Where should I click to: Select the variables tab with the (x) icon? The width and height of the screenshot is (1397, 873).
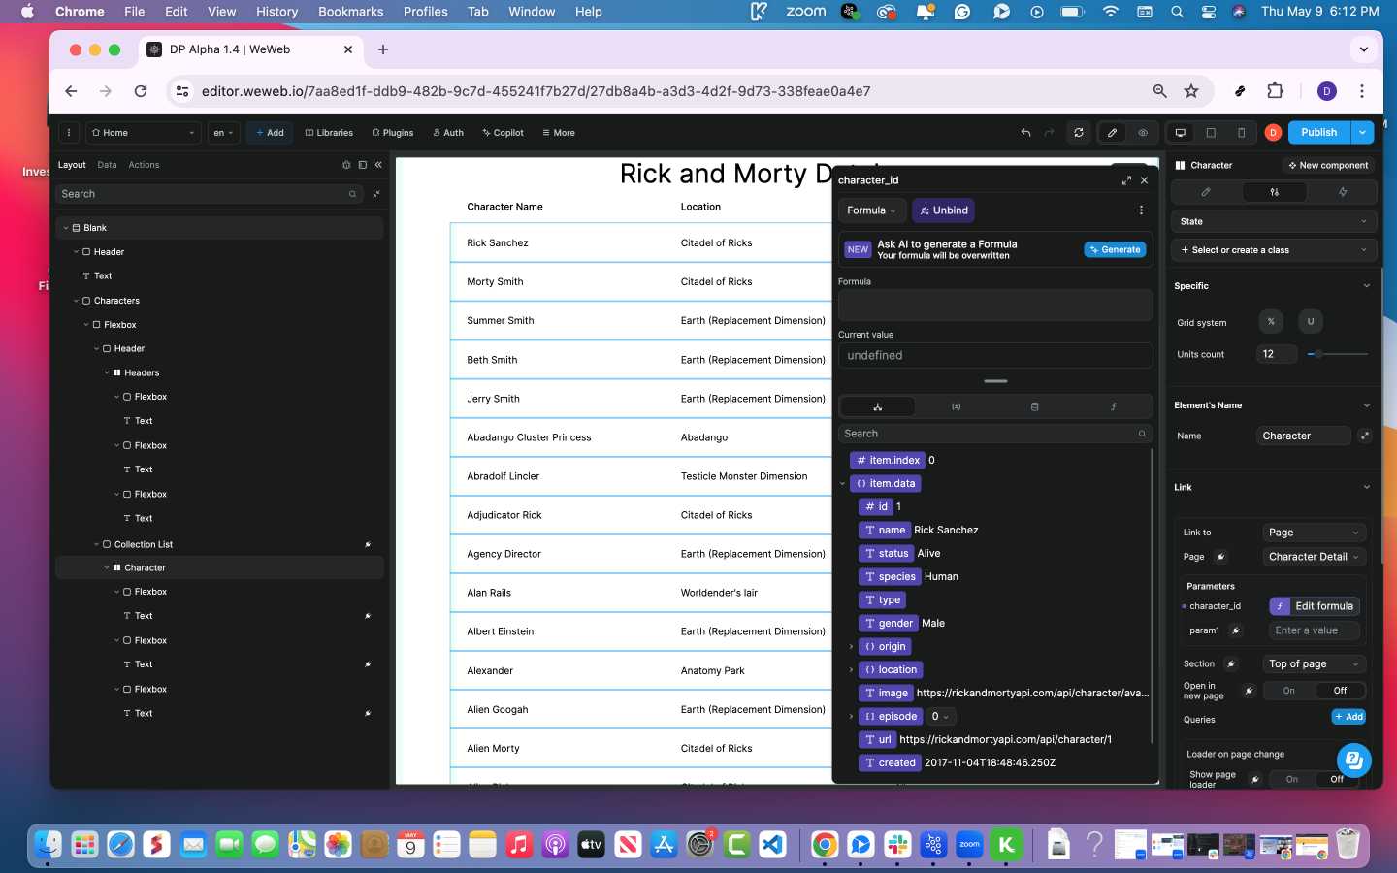pos(956,407)
